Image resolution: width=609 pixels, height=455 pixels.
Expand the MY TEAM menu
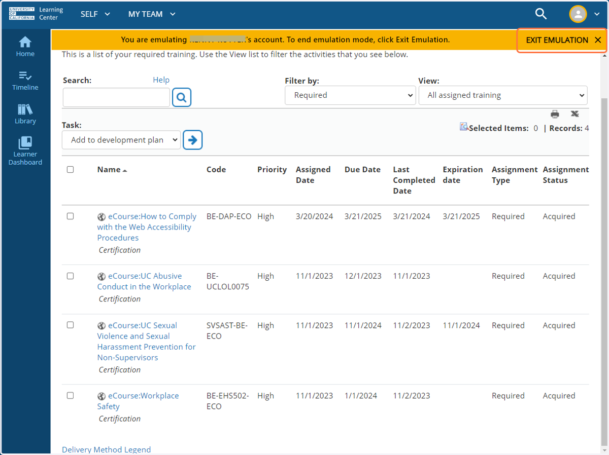point(152,14)
